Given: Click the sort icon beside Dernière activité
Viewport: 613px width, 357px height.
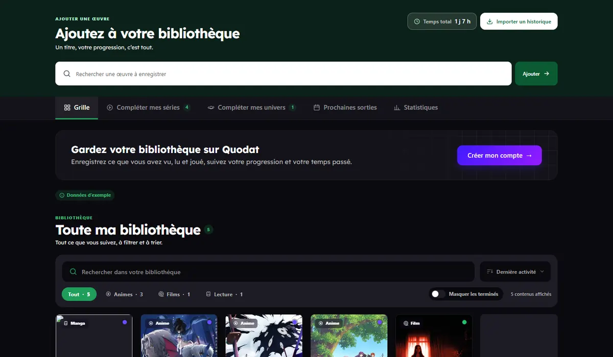Looking at the screenshot, I should pyautogui.click(x=490, y=272).
